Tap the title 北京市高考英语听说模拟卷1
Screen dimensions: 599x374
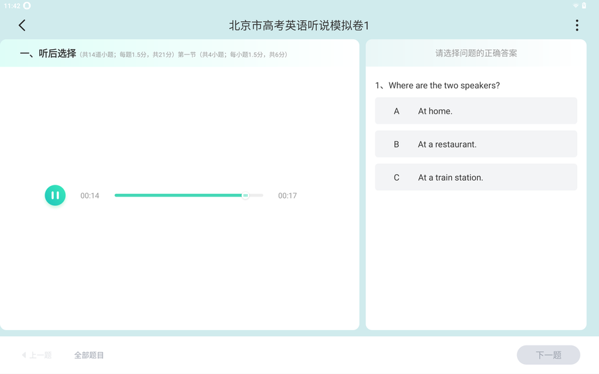click(x=299, y=25)
